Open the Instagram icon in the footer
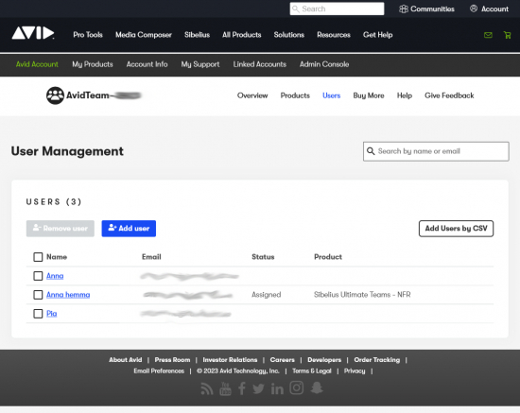This screenshot has height=413, width=520. (297, 387)
